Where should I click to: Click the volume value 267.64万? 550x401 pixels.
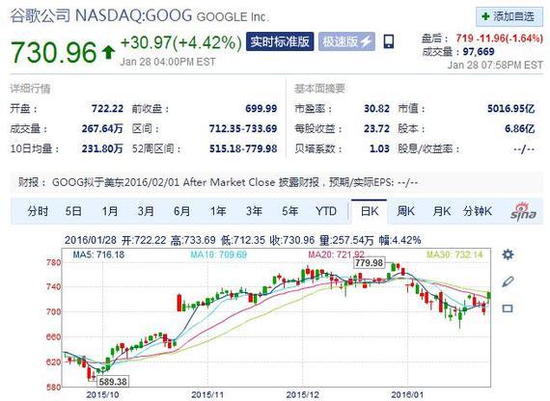pos(102,128)
